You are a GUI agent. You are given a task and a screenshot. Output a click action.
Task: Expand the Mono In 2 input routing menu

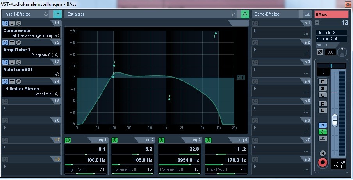click(x=331, y=33)
